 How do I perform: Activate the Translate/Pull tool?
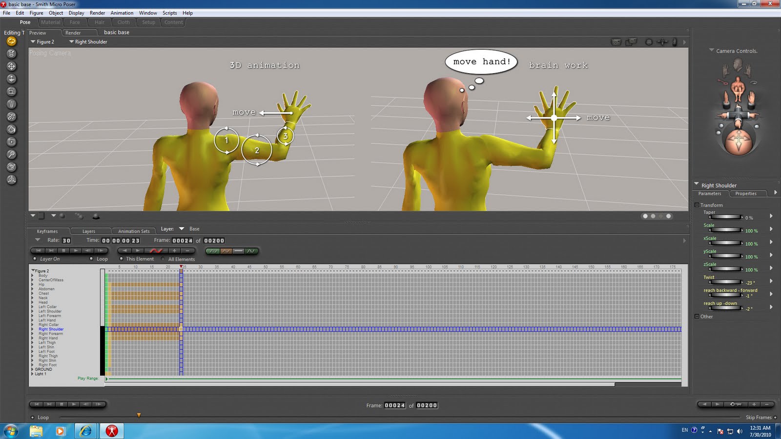click(11, 66)
